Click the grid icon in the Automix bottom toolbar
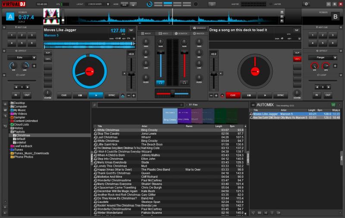This screenshot has width=345, height=218. pos(260,213)
